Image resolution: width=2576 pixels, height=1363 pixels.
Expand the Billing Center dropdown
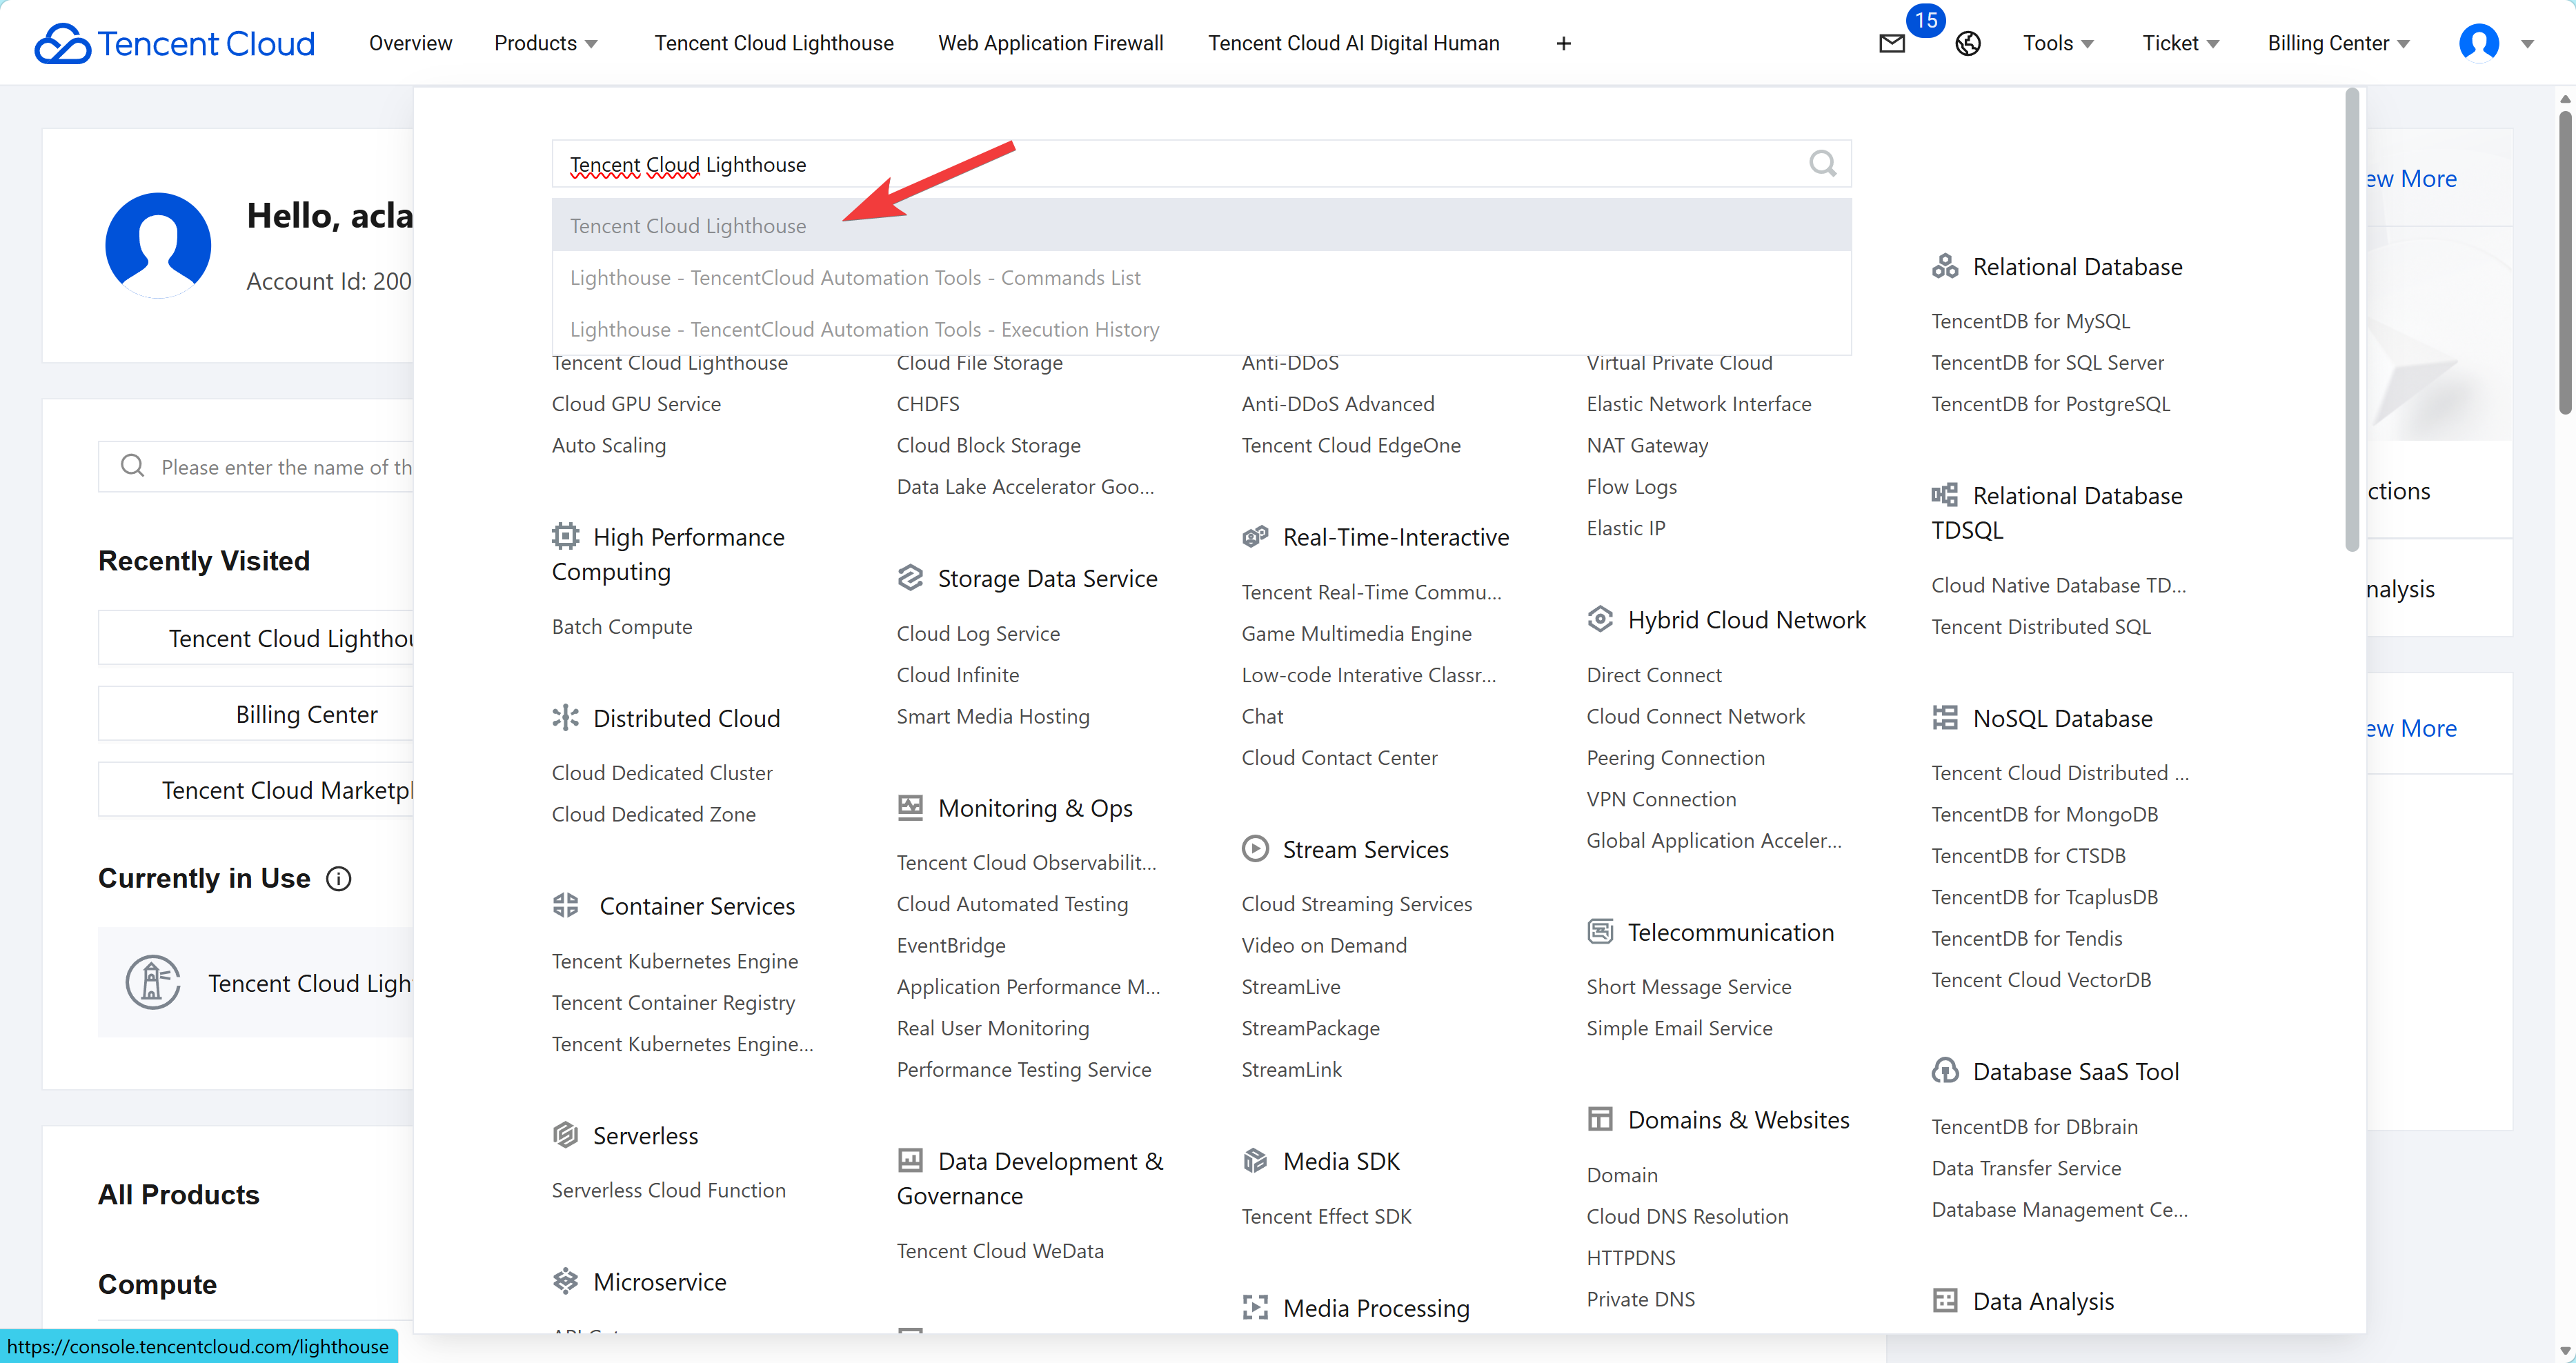pos(2338,43)
